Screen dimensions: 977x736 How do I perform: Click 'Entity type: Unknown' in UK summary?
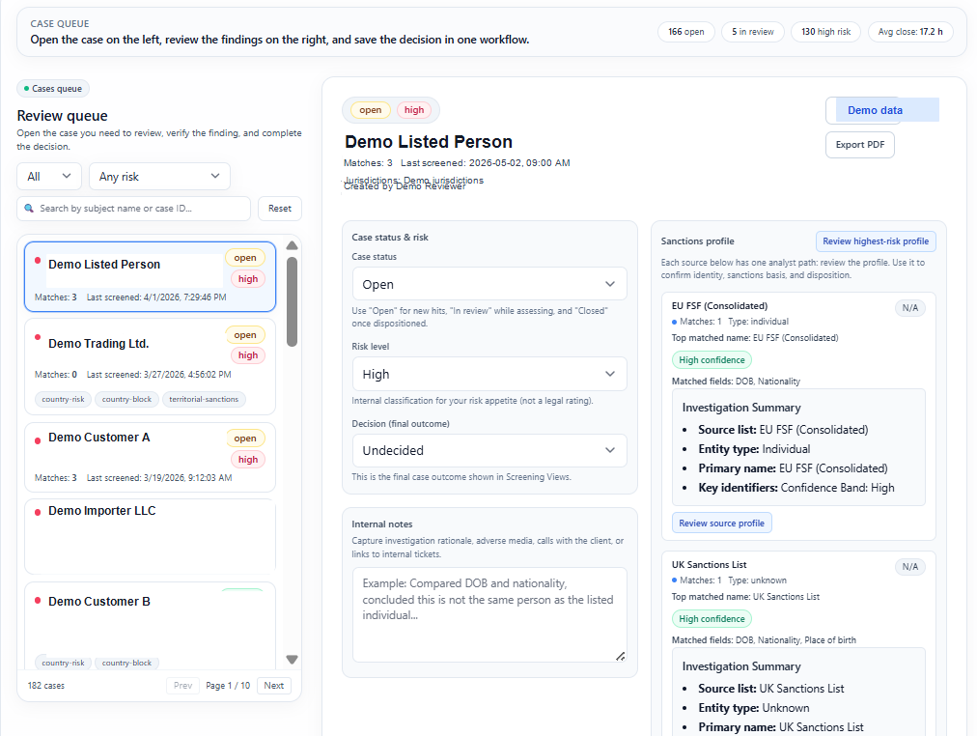(x=754, y=708)
